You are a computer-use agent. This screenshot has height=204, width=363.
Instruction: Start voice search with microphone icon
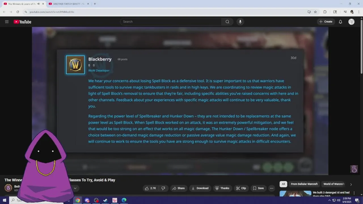240,22
